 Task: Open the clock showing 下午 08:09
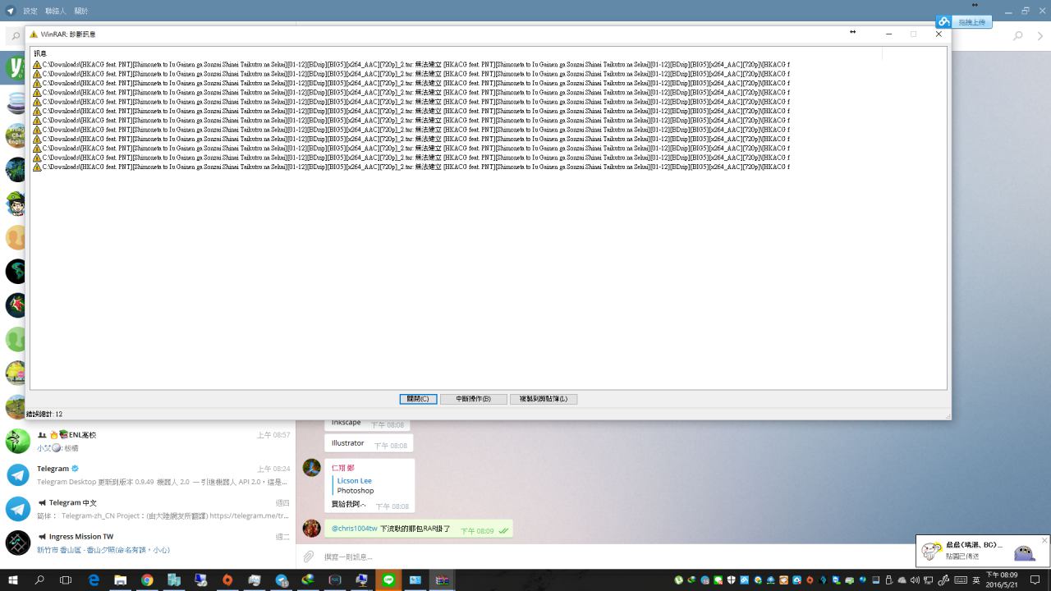[x=1002, y=580]
